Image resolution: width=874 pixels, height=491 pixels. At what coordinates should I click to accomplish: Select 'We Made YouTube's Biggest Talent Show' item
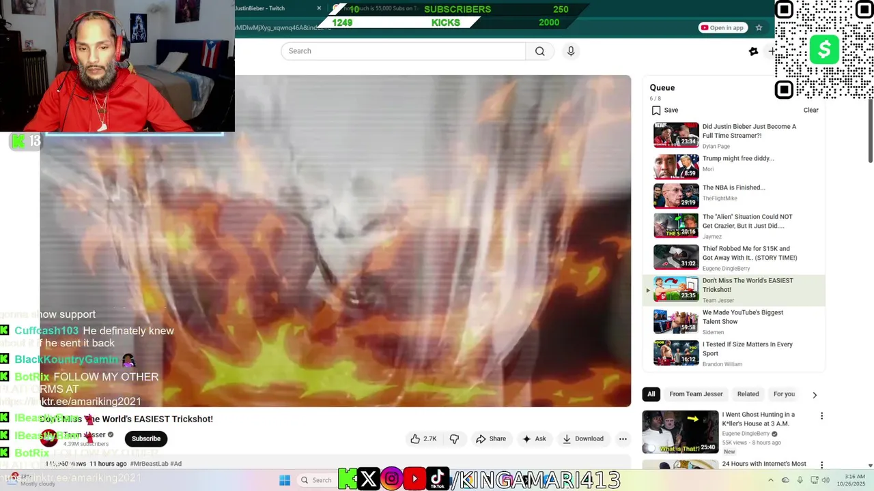coord(734,322)
